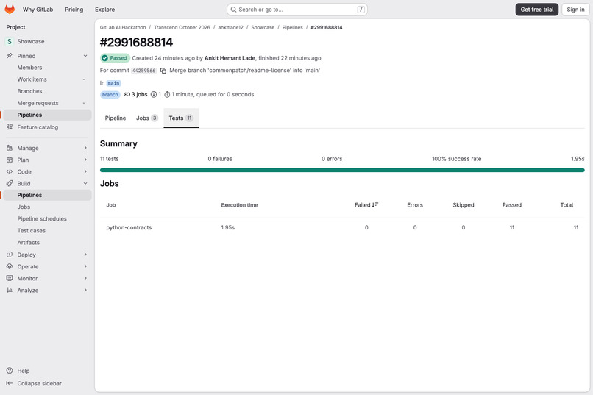This screenshot has height=395, width=593.
Task: Open Jobs under Build in sidebar
Action: [47, 207]
